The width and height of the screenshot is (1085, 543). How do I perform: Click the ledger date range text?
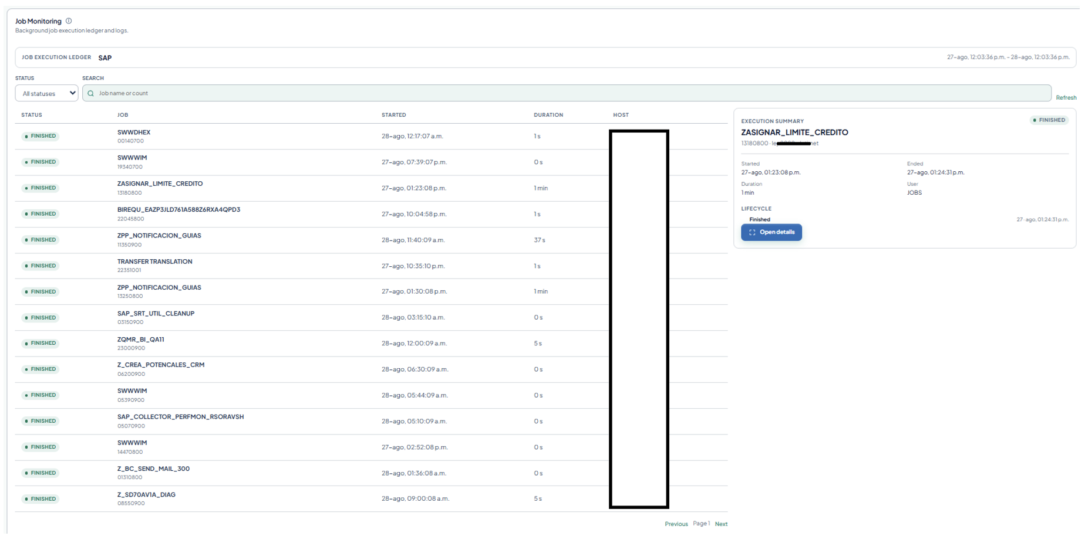tap(1008, 57)
